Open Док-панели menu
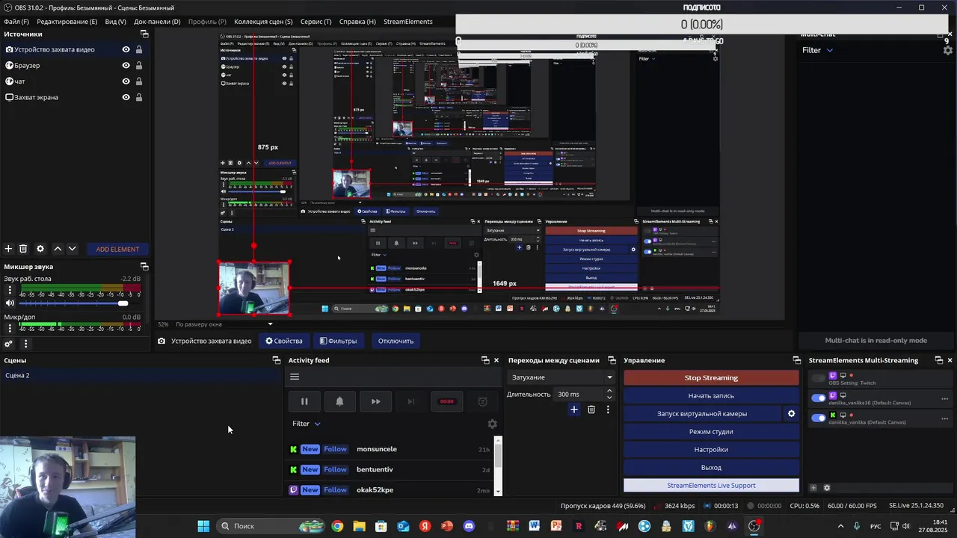The image size is (957, 538). coord(156,22)
